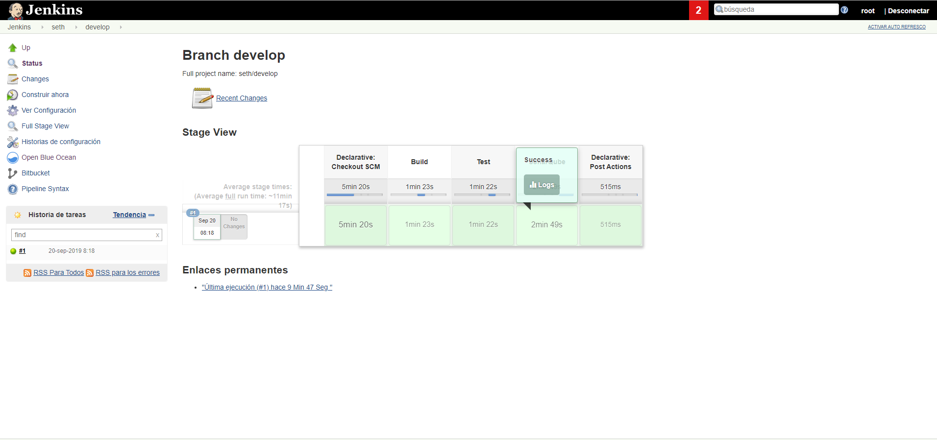This screenshot has height=440, width=937.
Task: Click the Status magnifier icon
Action: (x=13, y=63)
